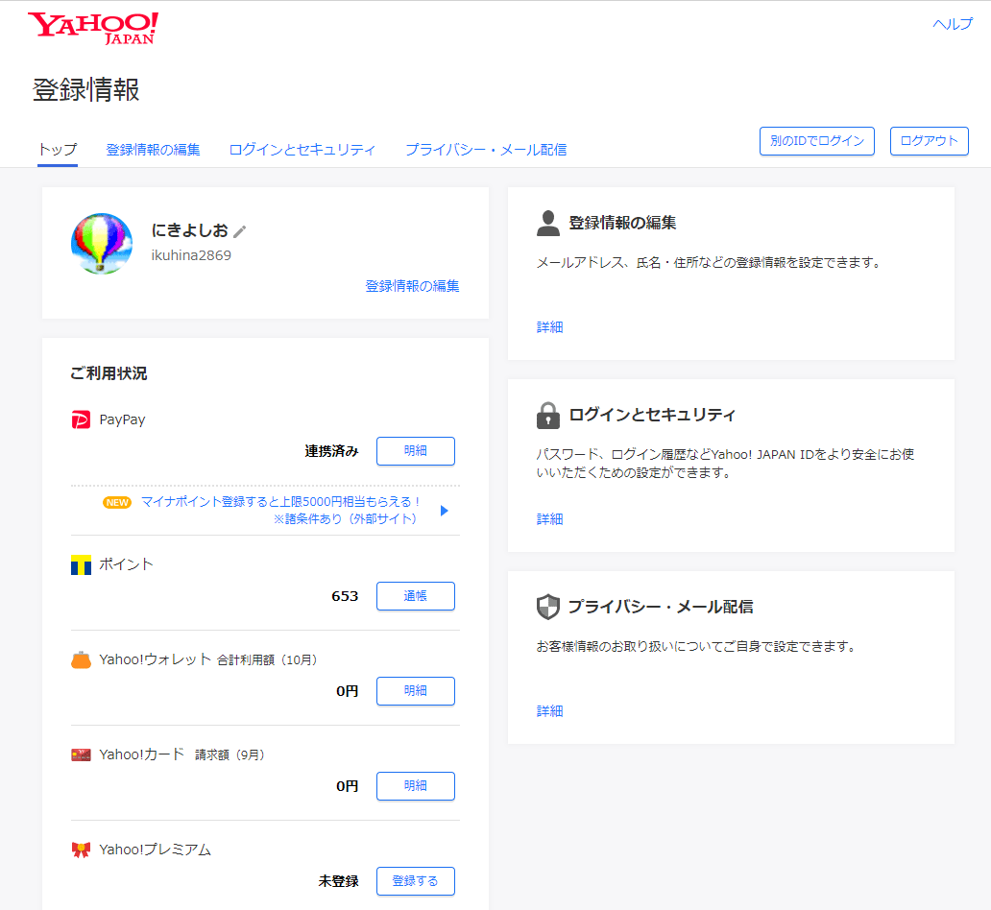Click the balloon profile avatar image
The height and width of the screenshot is (910, 991).
[x=102, y=243]
